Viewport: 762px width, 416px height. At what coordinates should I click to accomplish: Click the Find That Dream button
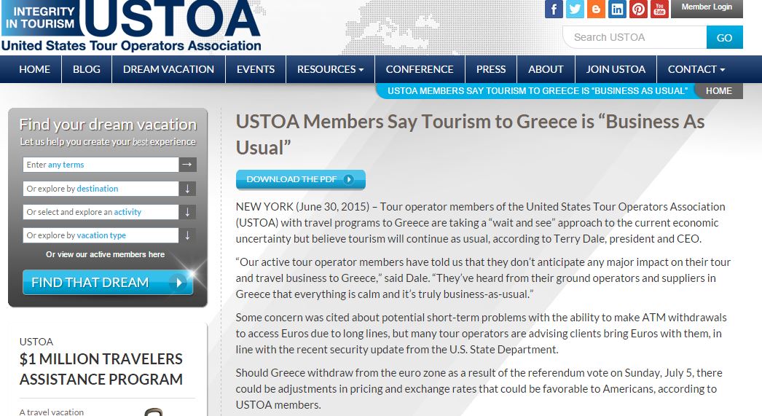click(x=108, y=283)
